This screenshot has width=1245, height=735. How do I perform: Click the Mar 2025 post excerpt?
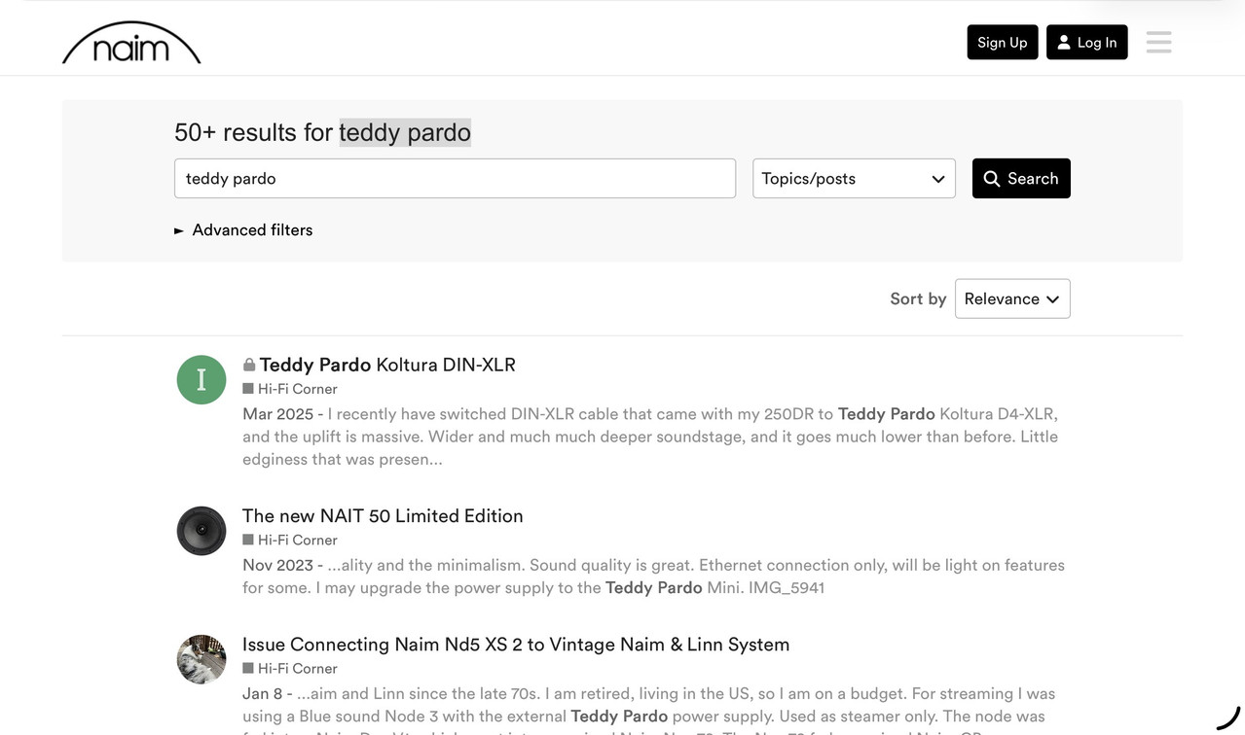click(x=650, y=437)
